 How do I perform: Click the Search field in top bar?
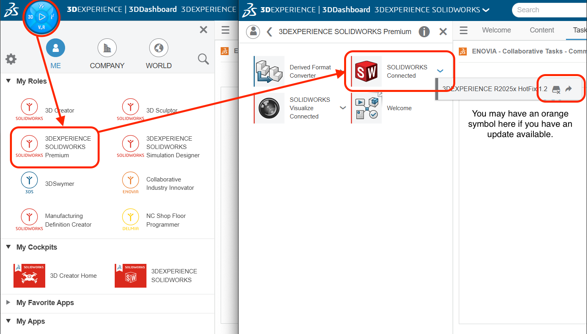coord(550,10)
